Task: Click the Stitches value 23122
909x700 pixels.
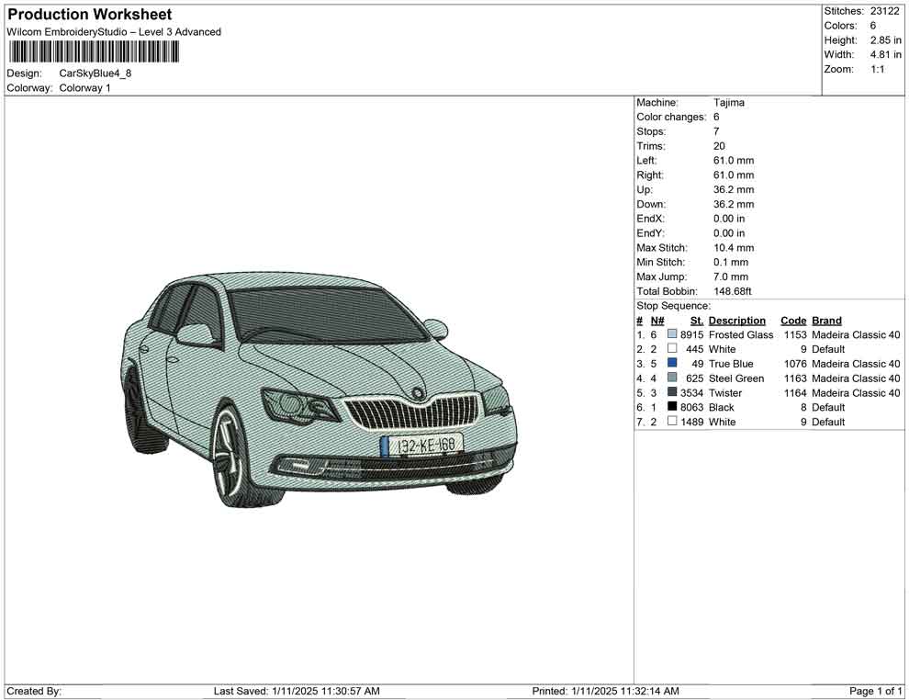Action: tap(884, 11)
